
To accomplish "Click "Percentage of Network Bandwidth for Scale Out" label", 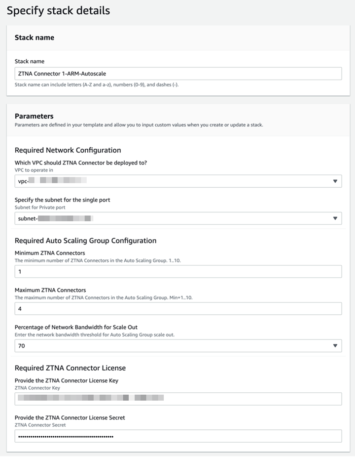I will [83, 328].
